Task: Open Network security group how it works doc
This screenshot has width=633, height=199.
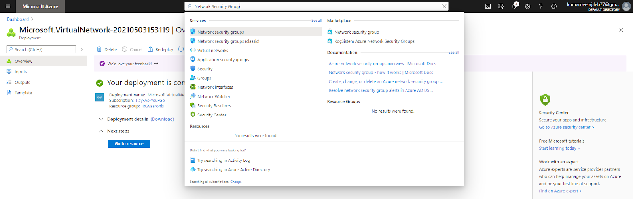Action: tap(381, 73)
